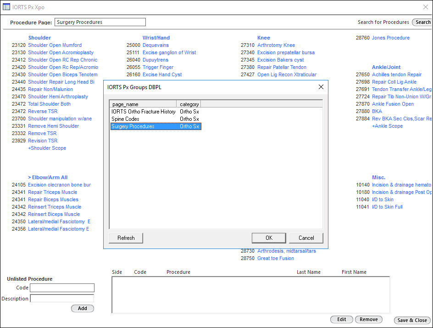Click the IORTS Px Xpo window icon

click(6, 7)
